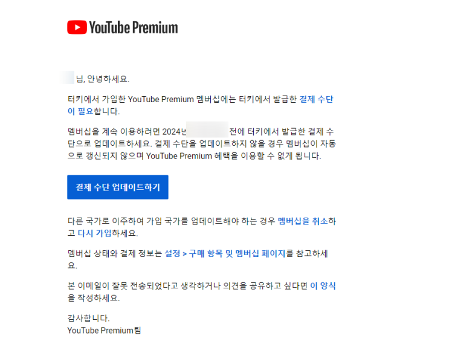Click the '설정' word in settings link
Viewport: 449px width, 347px height.
[x=172, y=253]
